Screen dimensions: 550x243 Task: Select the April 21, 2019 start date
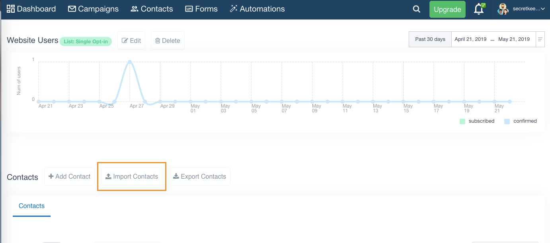click(470, 39)
